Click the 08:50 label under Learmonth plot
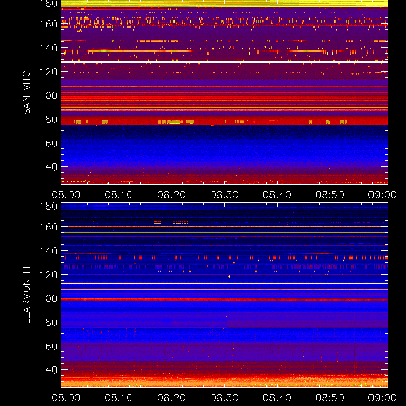Screen dimensions: 406x406 (x=330, y=398)
